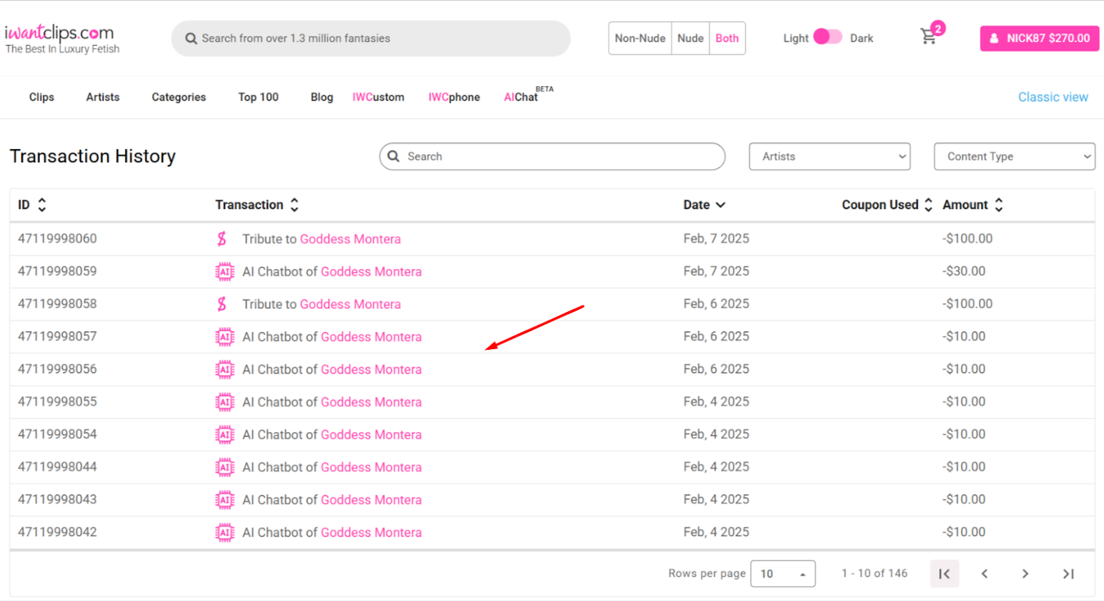Click AI chip icon for transaction 47119998054
Viewport: 1104px width, 601px height.
tap(224, 434)
